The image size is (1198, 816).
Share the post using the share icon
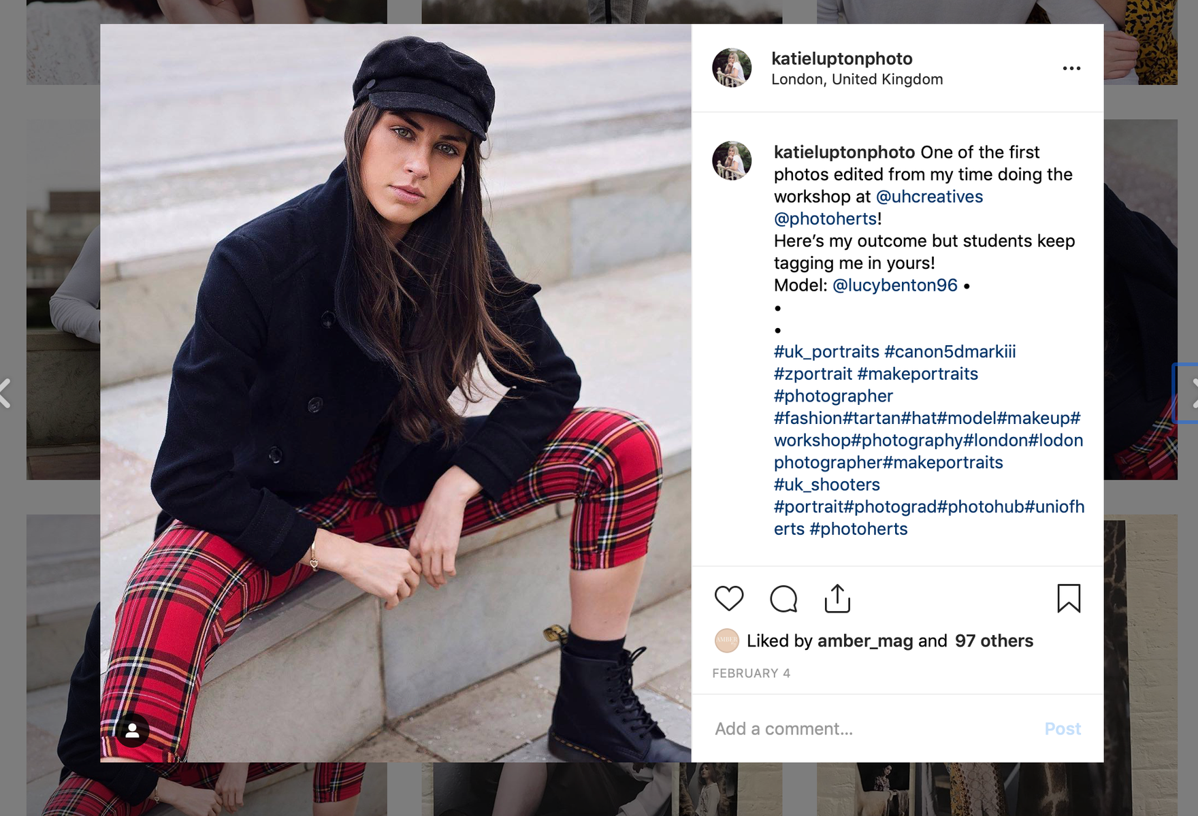point(837,598)
